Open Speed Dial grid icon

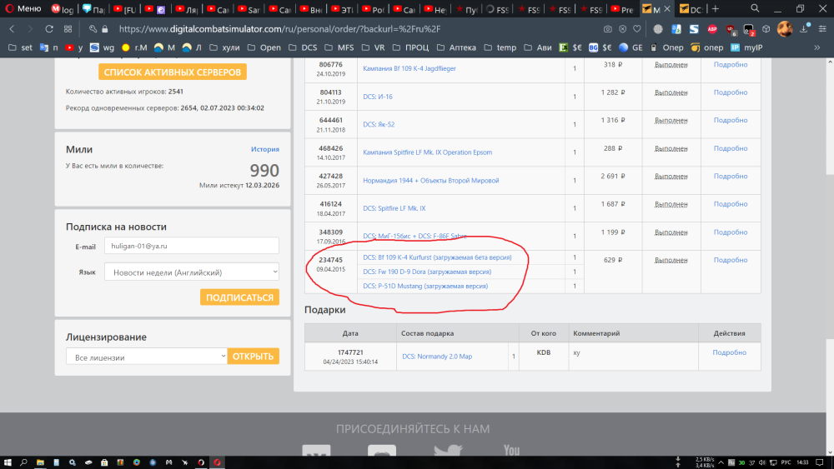[68, 29]
